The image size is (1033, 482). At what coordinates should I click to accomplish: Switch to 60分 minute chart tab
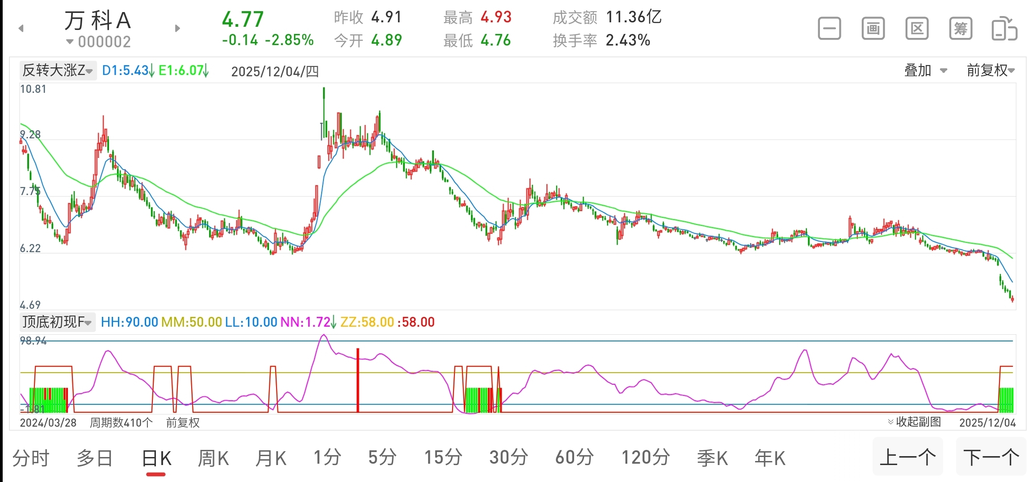tap(574, 458)
